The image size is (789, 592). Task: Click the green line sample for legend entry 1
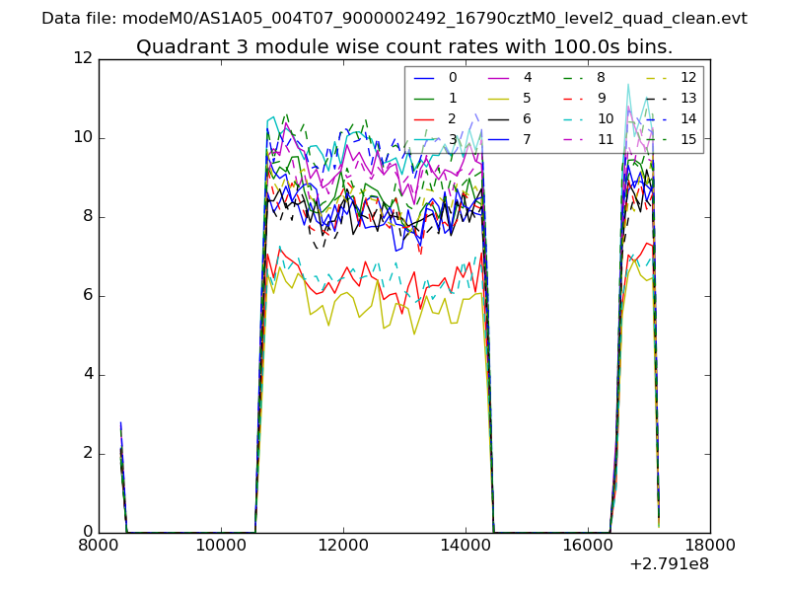pos(424,98)
